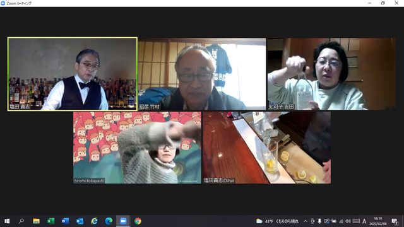Viewport: 404px width, 227px height.
Task: Click name label 知可子 吉田
Action: click(x=281, y=107)
